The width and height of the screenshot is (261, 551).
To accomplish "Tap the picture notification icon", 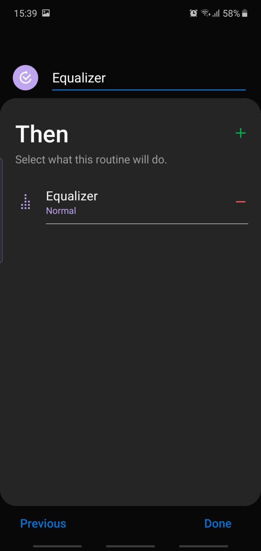I will (46, 13).
